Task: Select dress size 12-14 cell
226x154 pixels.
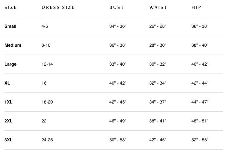Action: pos(47,64)
